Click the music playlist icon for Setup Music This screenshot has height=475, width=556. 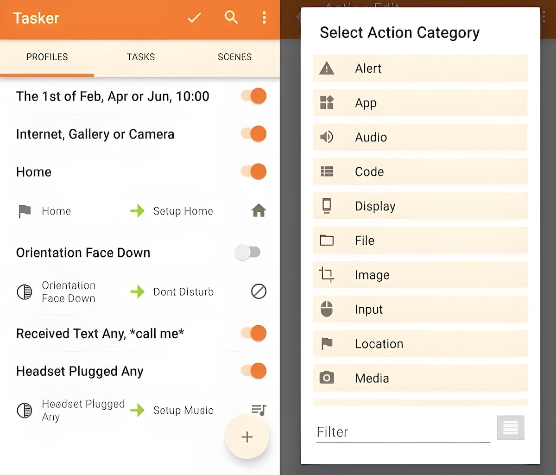point(259,410)
